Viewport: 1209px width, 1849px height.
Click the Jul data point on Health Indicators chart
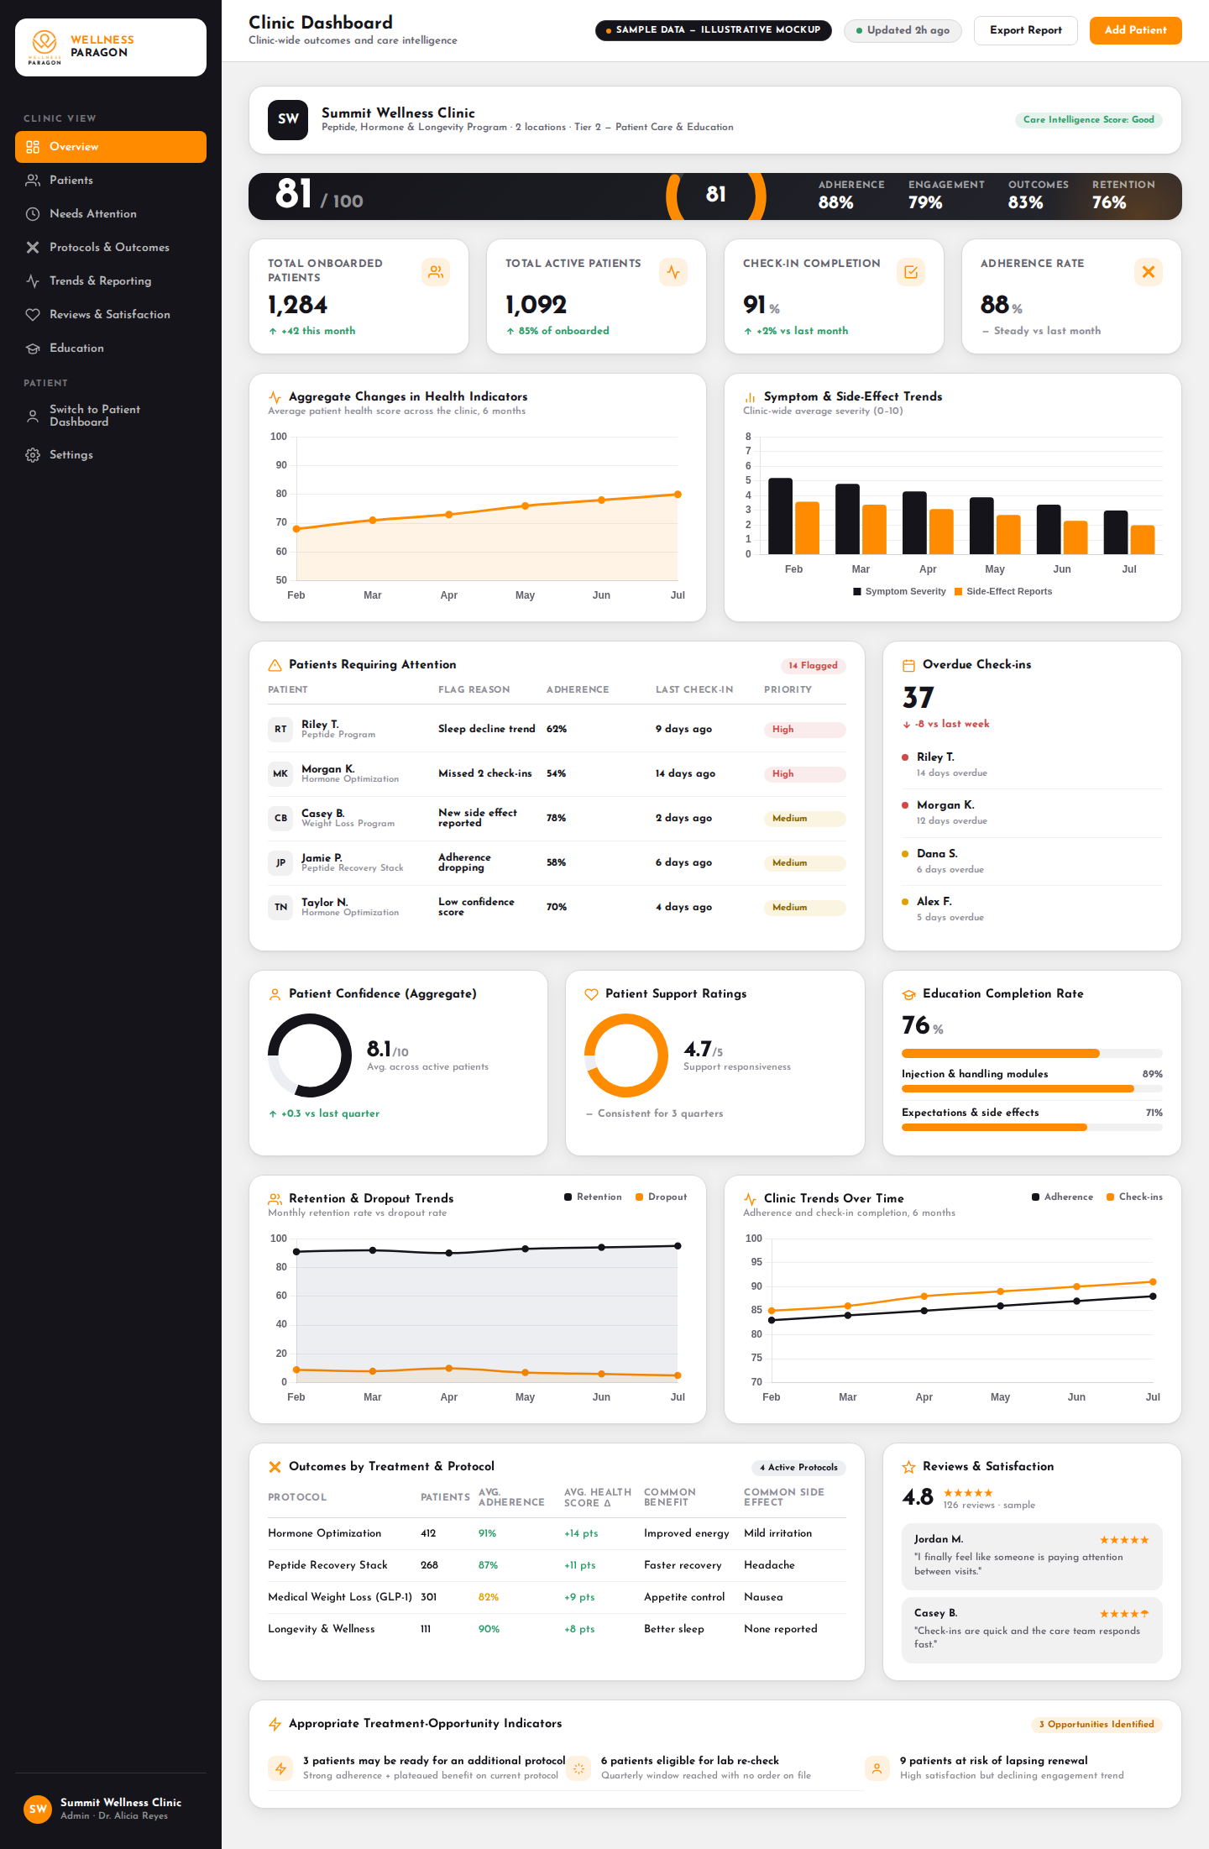coord(678,495)
